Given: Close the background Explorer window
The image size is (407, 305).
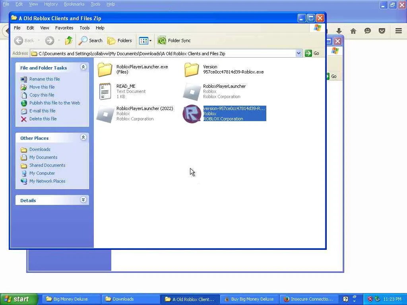Looking at the screenshot, I should click(x=337, y=41).
